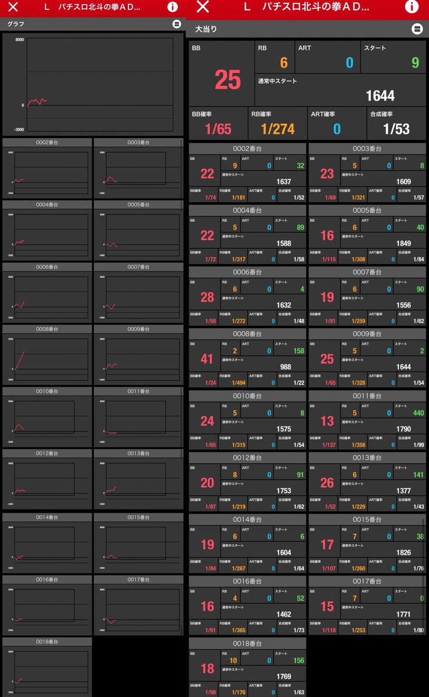
Task: Collapse the 大当り section toggle icon
Action: 417,28
